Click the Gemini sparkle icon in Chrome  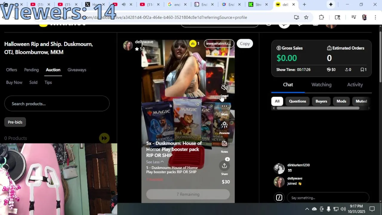(x=331, y=4)
